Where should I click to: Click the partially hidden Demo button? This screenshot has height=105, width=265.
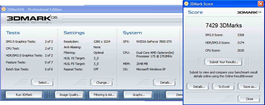tap(174, 95)
